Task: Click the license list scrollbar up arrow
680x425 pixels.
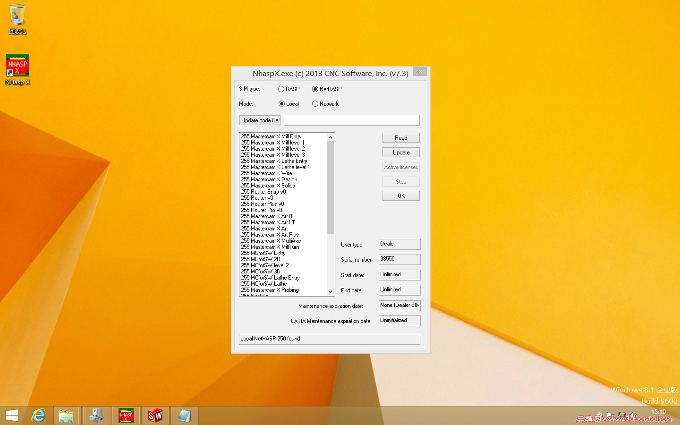Action: click(330, 137)
